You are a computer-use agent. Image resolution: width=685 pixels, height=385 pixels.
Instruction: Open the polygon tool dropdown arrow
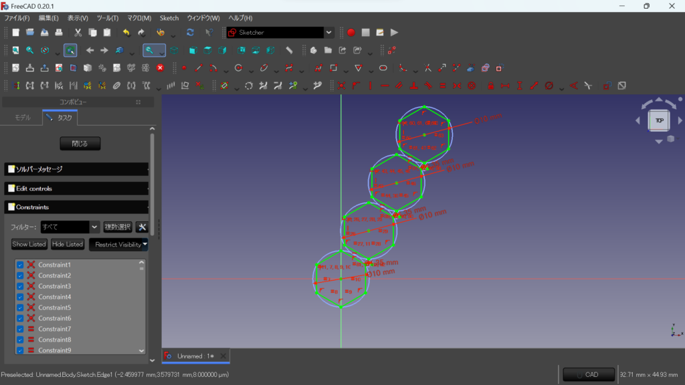coord(371,70)
